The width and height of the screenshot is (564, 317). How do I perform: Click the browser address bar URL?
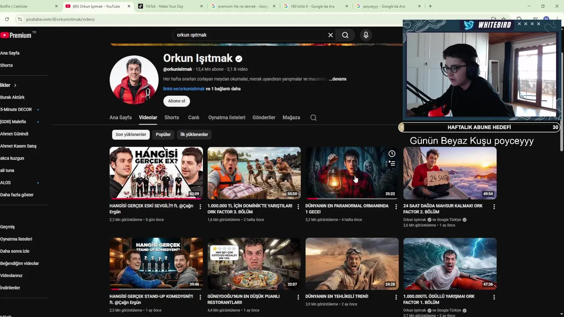coord(60,19)
